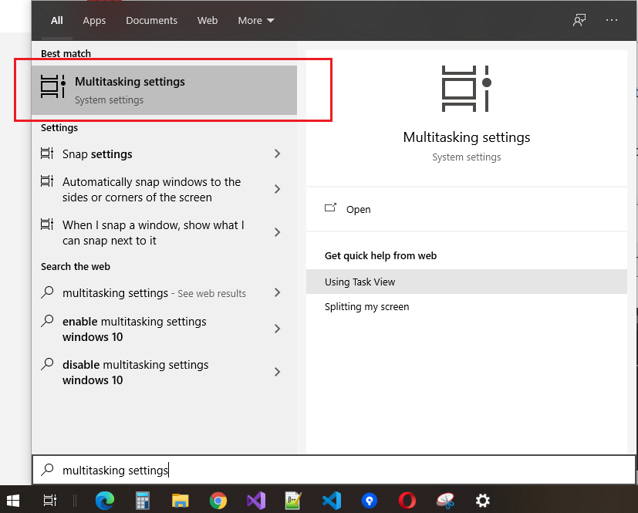Open the Snipping tool taskbar icon
Viewport: 638px width, 513px height.
coord(445,501)
